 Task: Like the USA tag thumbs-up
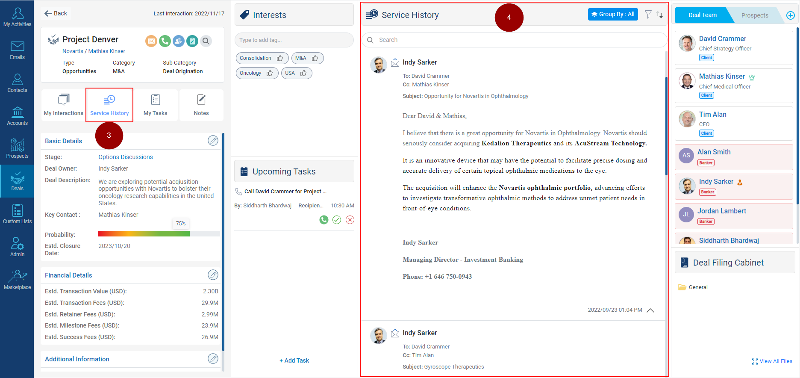(303, 73)
